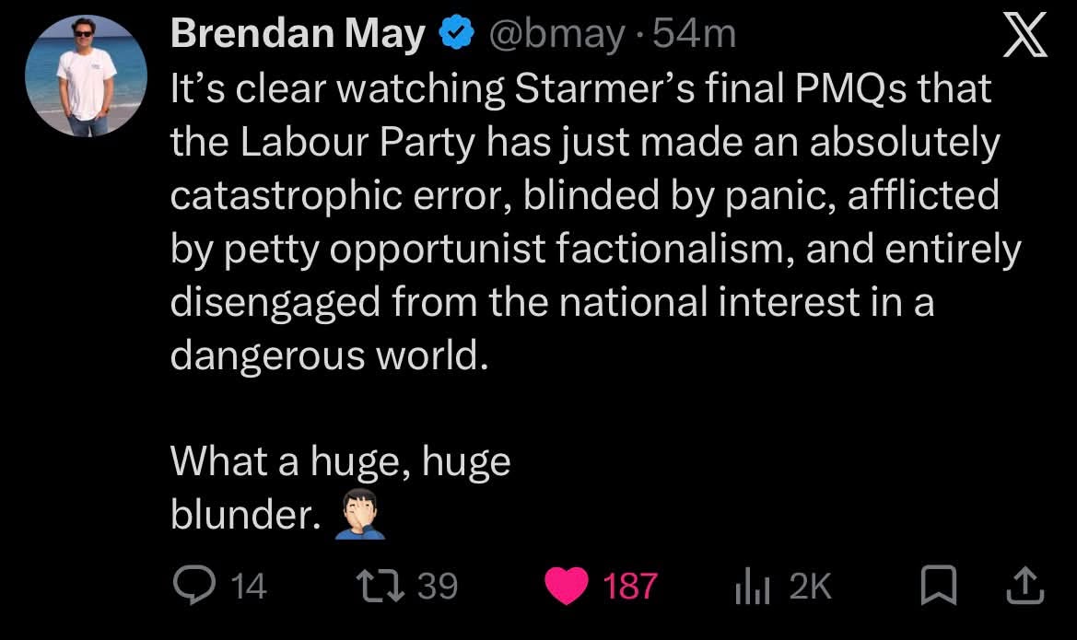Share the tweet via upload arrow icon
Screen dimensions: 1077x640
pos(1025,585)
